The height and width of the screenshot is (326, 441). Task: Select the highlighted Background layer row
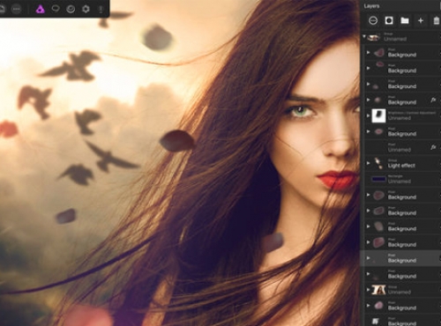401,258
